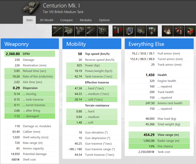Image resolution: width=196 pixels, height=164 pixels.
Task: Click the Ammo capacity row
Action: (x=30, y=148)
